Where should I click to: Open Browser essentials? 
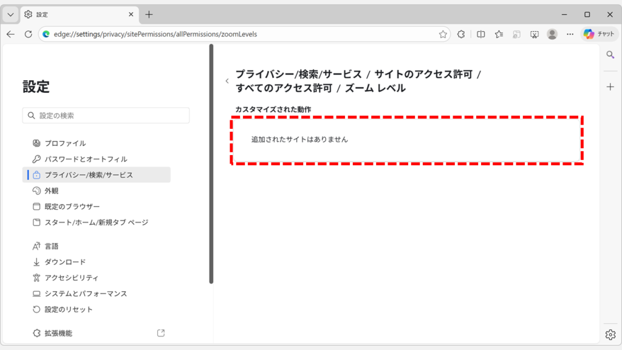[x=462, y=35]
